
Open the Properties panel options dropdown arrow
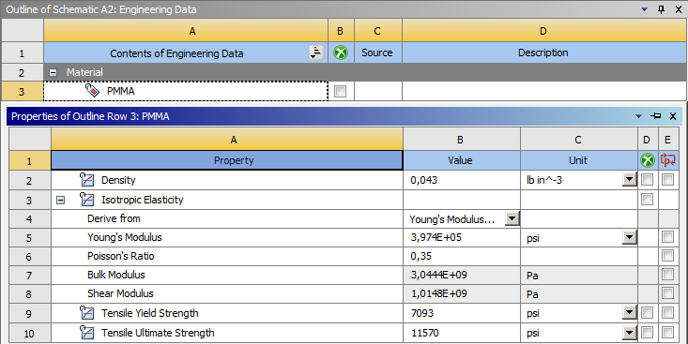pyautogui.click(x=639, y=116)
